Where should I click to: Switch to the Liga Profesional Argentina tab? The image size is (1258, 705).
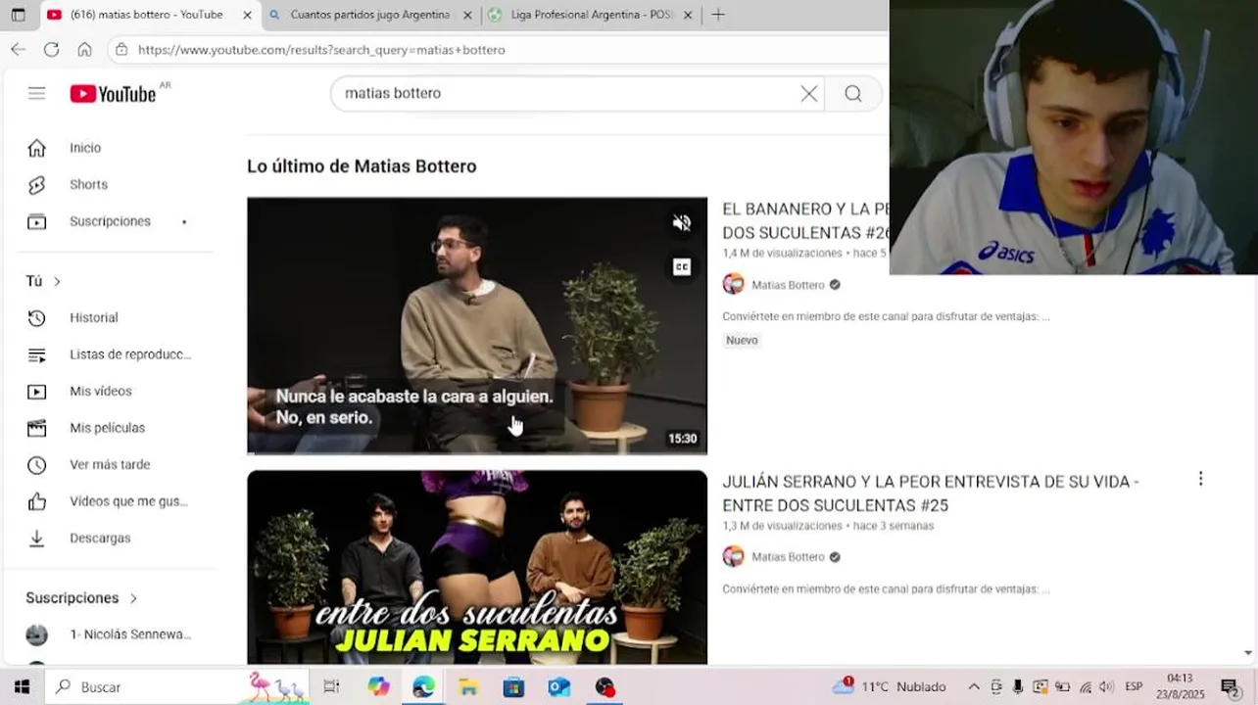591,15
